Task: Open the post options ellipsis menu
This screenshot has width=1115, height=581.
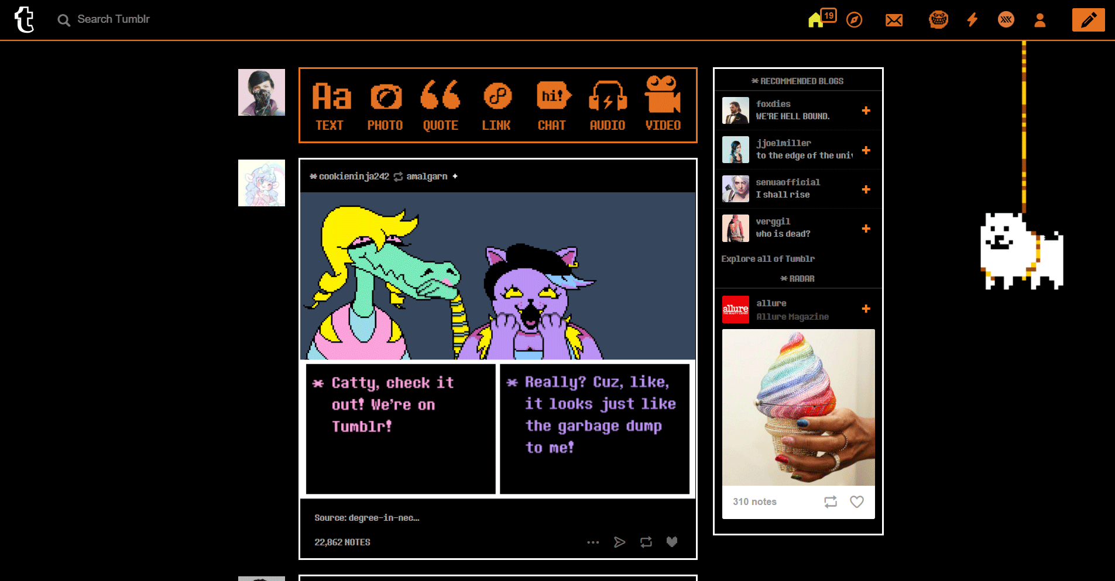Action: pos(593,542)
